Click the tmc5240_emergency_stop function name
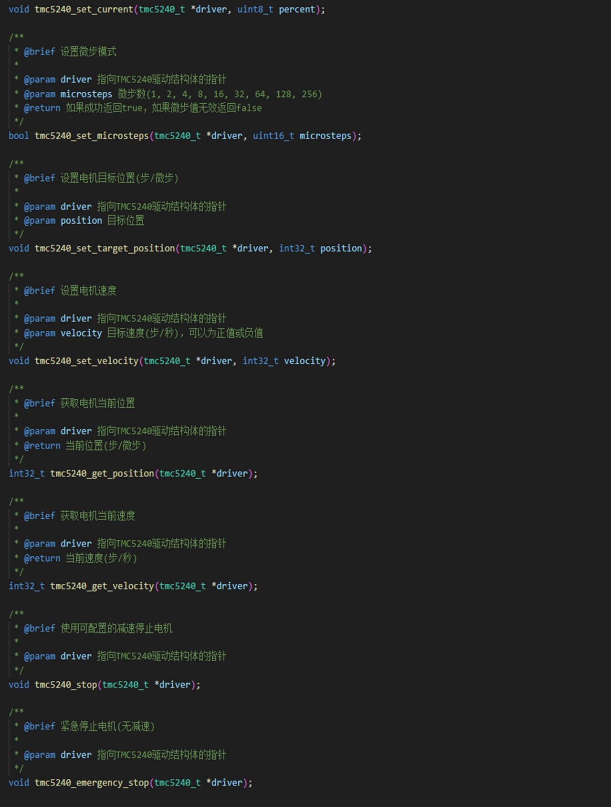 tap(92, 783)
